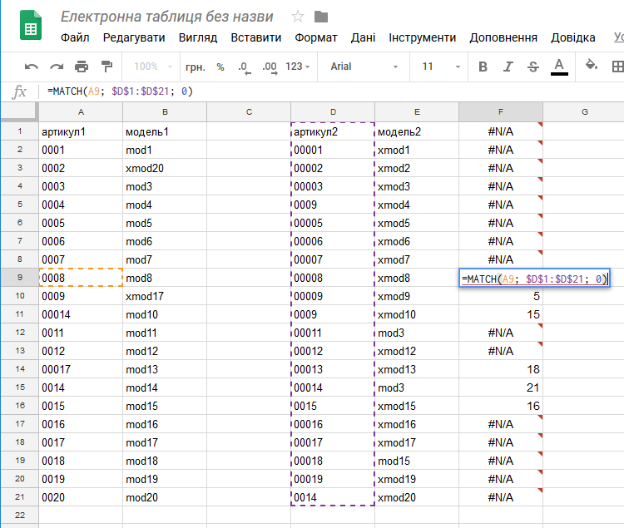Click cell D21 with value 0014
The width and height of the screenshot is (624, 528).
333,497
